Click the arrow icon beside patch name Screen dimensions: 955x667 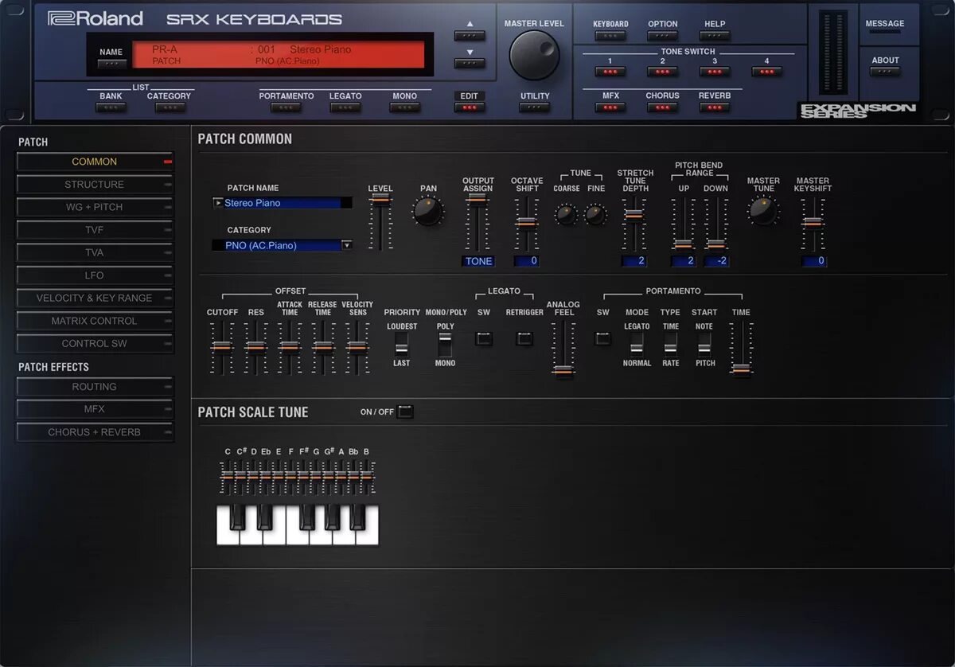(217, 203)
